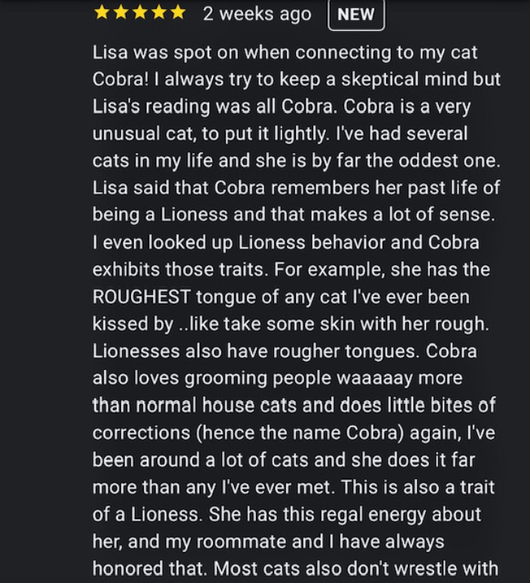This screenshot has height=583, width=530.
Task: Click the word "ROUGHEST" in the review
Action: [x=142, y=297]
